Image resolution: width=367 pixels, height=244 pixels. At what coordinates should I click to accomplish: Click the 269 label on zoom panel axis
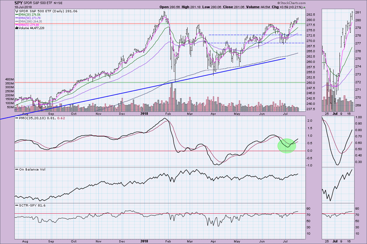(x=358, y=105)
